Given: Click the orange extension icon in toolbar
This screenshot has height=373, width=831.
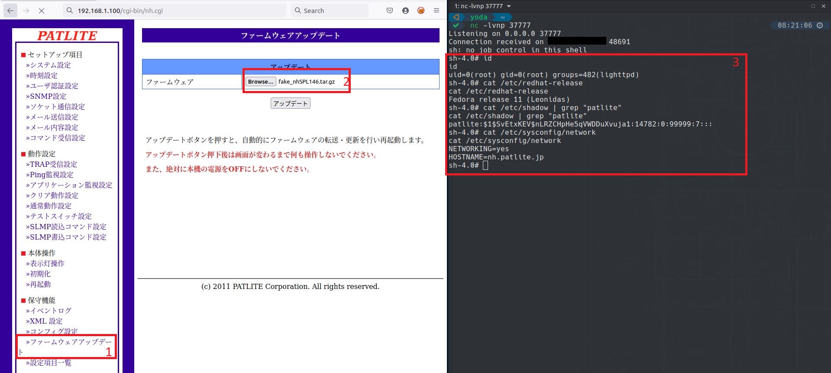Looking at the screenshot, I should pyautogui.click(x=421, y=10).
